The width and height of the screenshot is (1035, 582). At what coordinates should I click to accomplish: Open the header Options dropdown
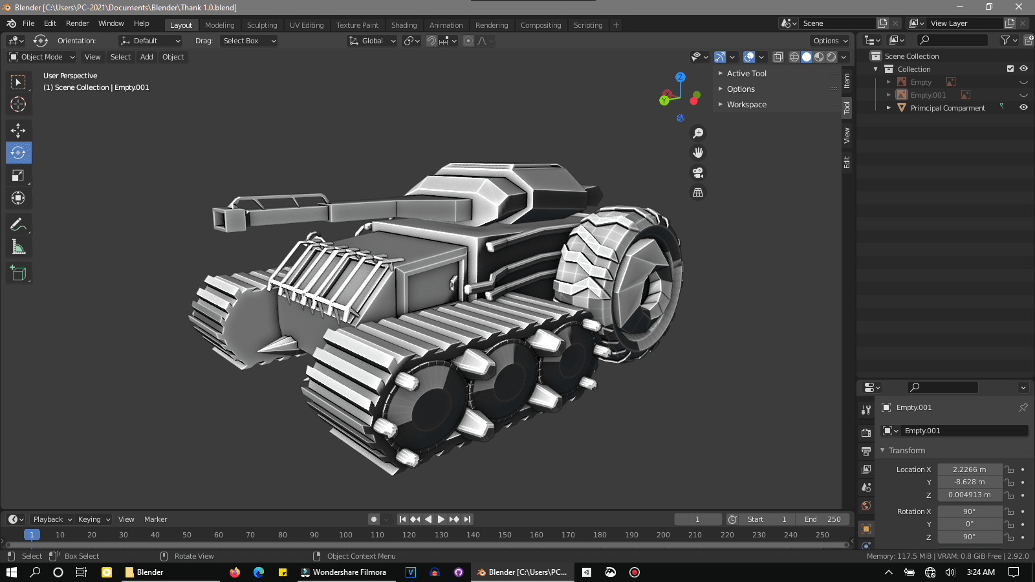point(831,41)
